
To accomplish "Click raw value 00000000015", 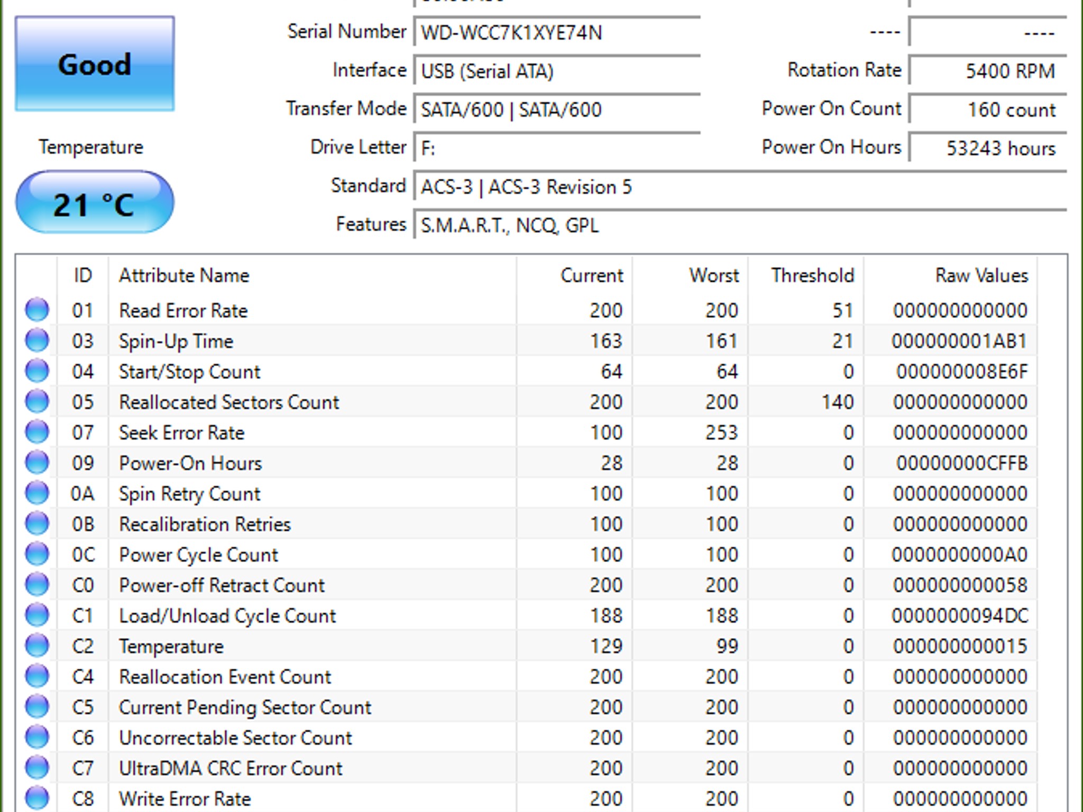I will click(x=960, y=647).
